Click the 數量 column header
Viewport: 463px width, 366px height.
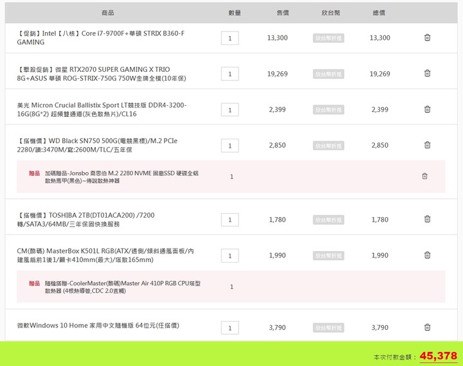235,13
